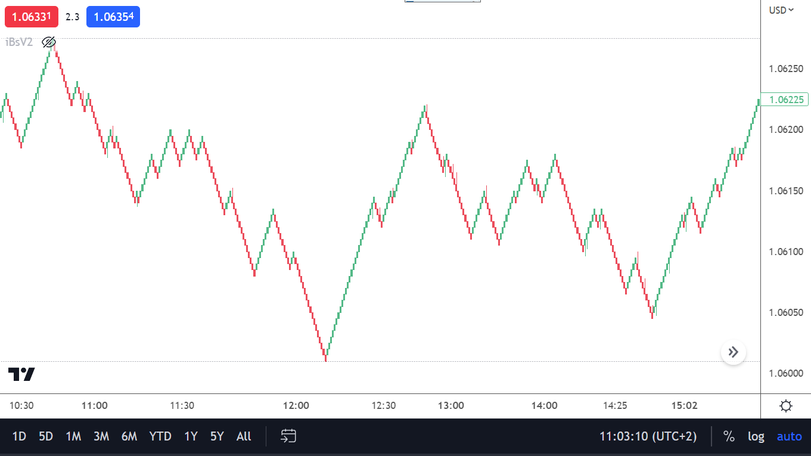The width and height of the screenshot is (811, 456).
Task: Select the YTD time range
Action: [160, 436]
